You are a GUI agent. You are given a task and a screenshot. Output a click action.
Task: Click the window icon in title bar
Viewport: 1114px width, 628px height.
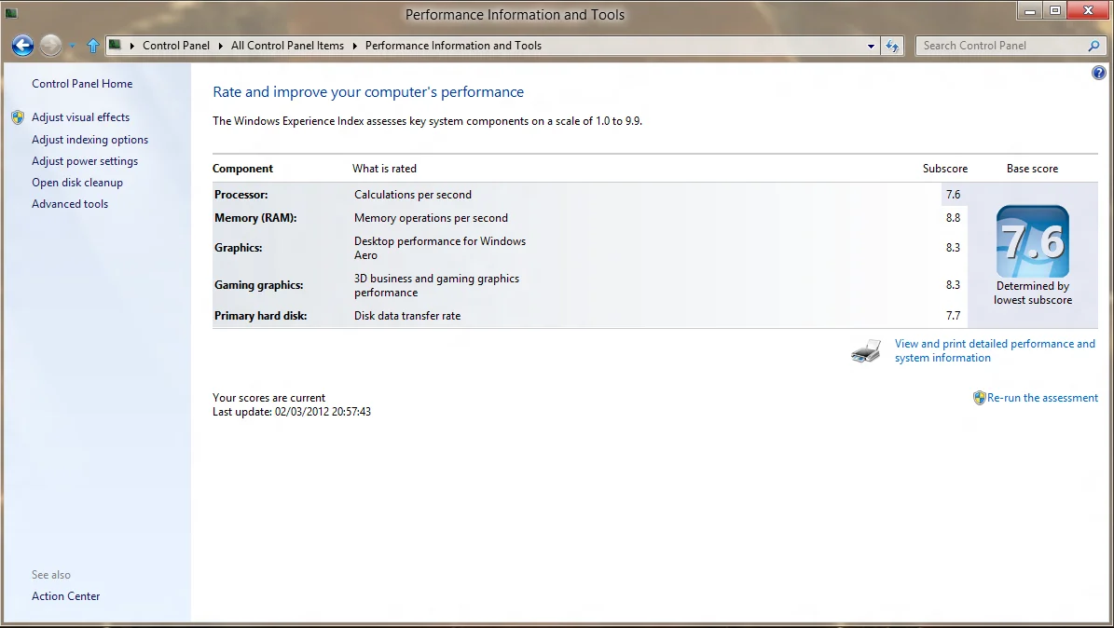(11, 13)
